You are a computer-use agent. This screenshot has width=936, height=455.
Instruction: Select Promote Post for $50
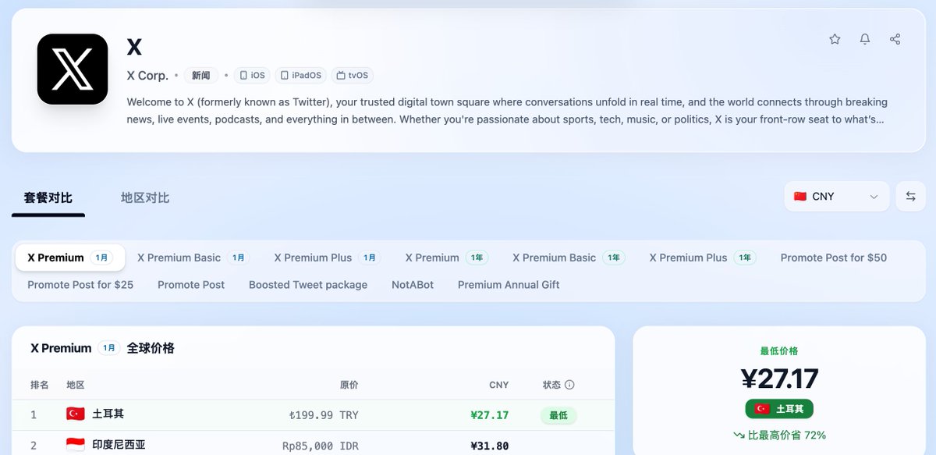point(834,258)
